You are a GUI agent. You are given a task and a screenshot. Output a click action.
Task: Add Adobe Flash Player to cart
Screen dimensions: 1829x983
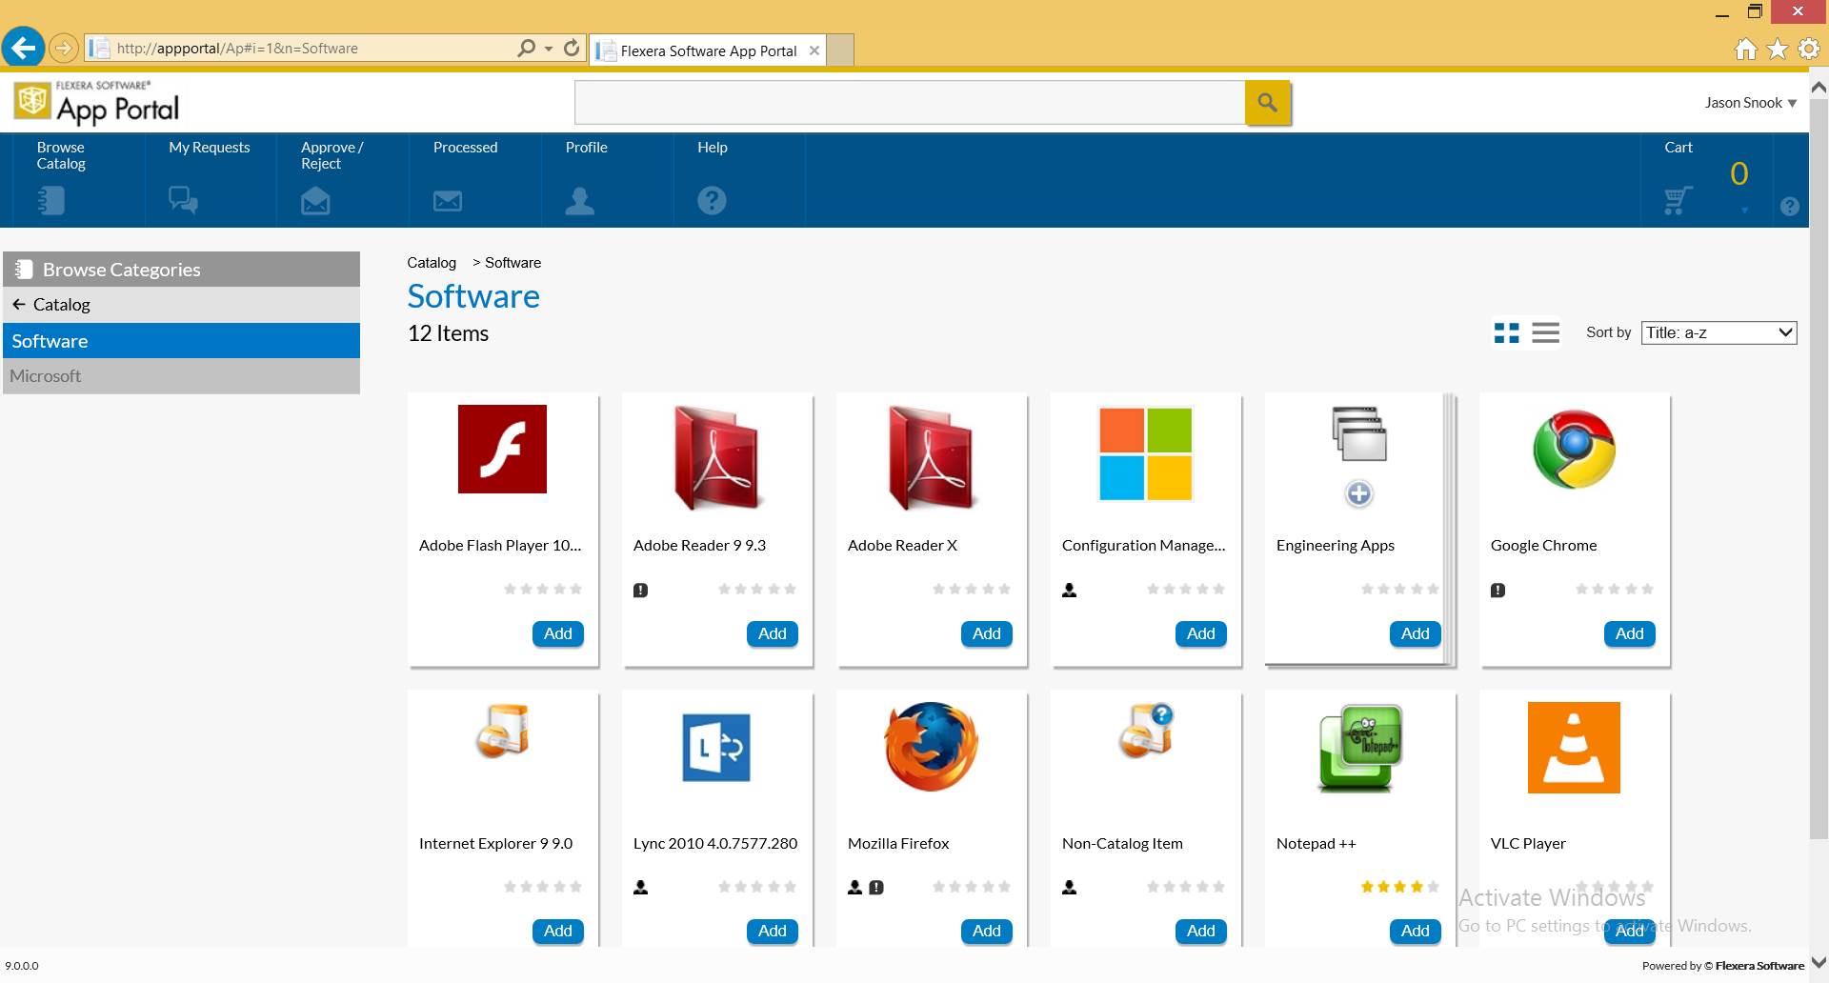557,633
